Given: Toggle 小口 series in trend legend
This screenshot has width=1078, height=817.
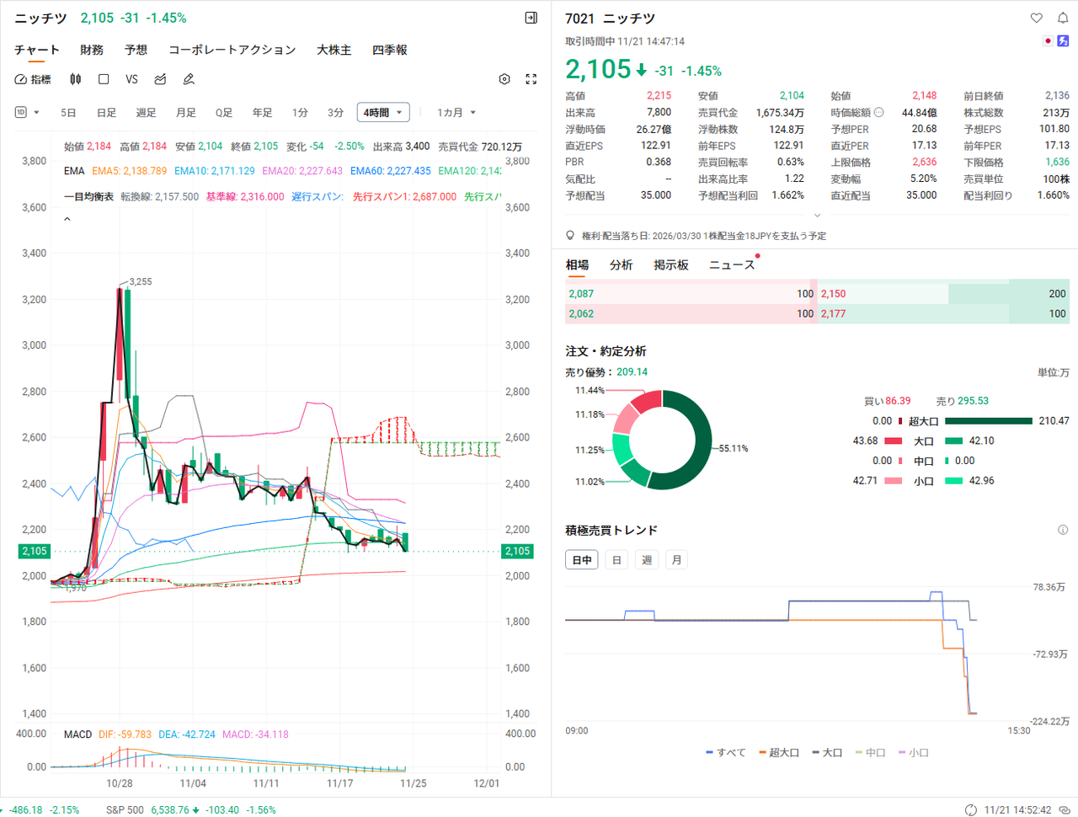Looking at the screenshot, I should click(914, 752).
